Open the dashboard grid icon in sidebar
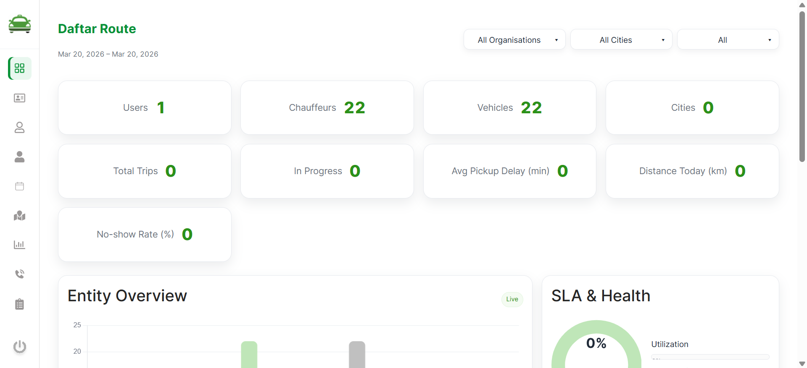Viewport: 807px width, 368px height. (20, 68)
